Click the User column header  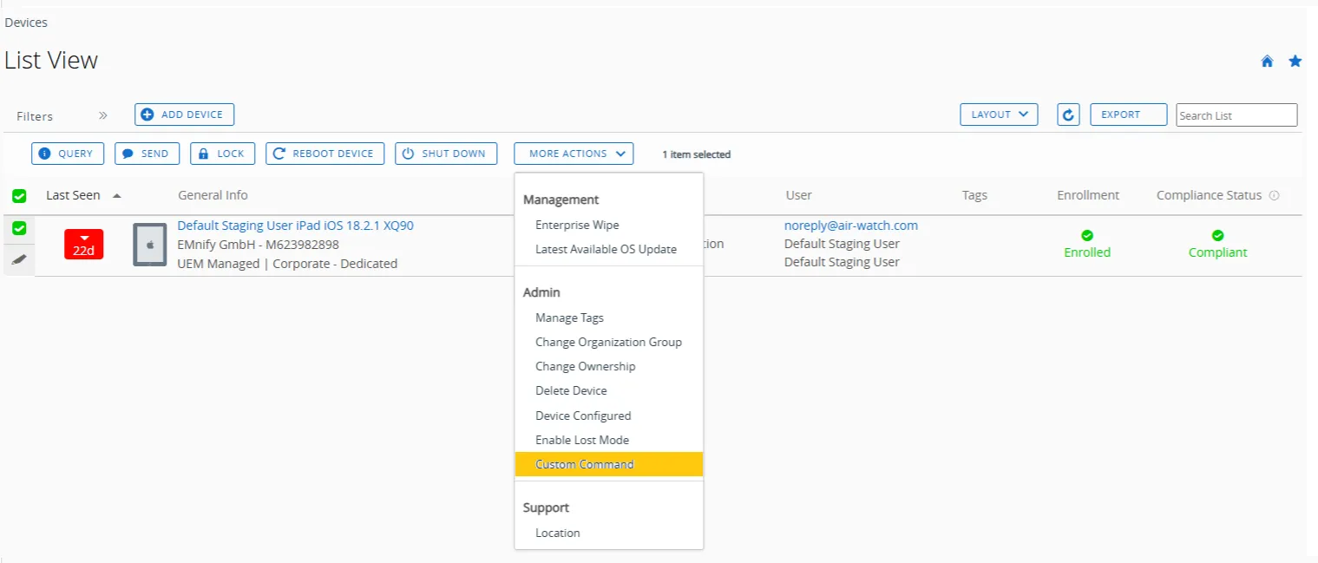tap(798, 195)
